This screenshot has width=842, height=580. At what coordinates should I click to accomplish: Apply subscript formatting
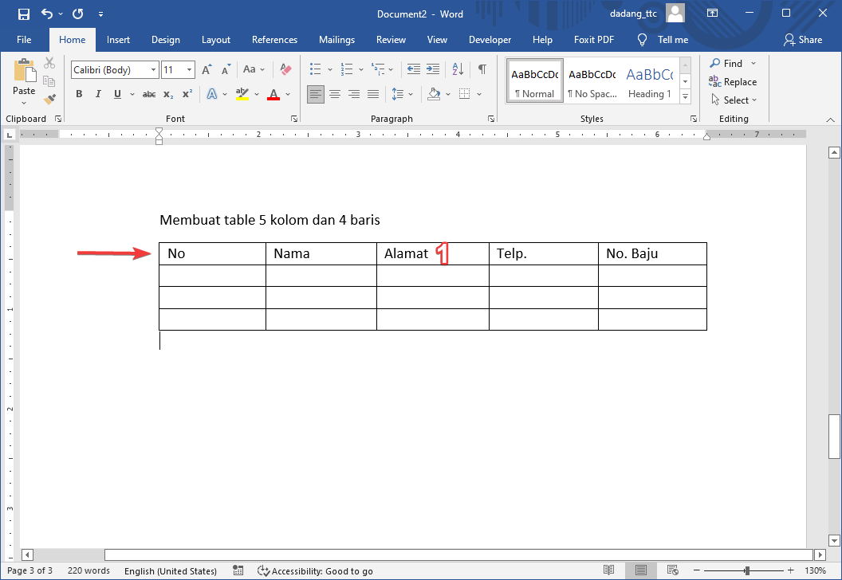point(167,94)
